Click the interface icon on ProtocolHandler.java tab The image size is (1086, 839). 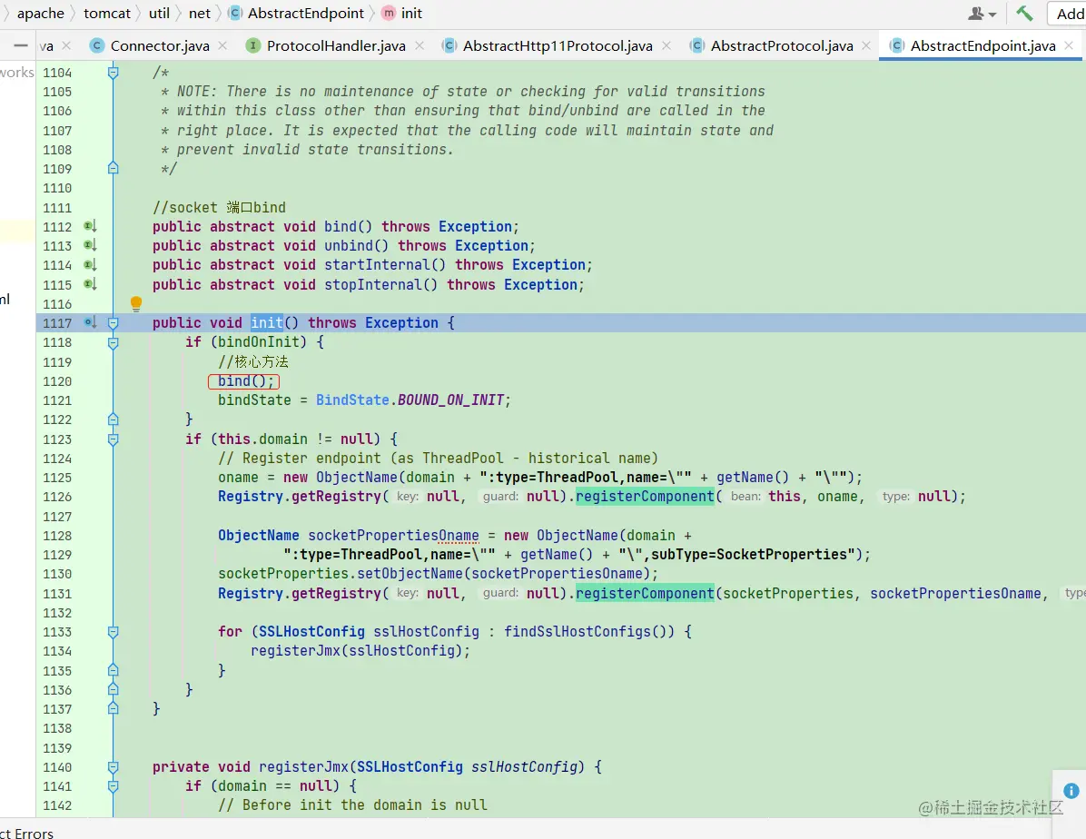pyautogui.click(x=252, y=45)
